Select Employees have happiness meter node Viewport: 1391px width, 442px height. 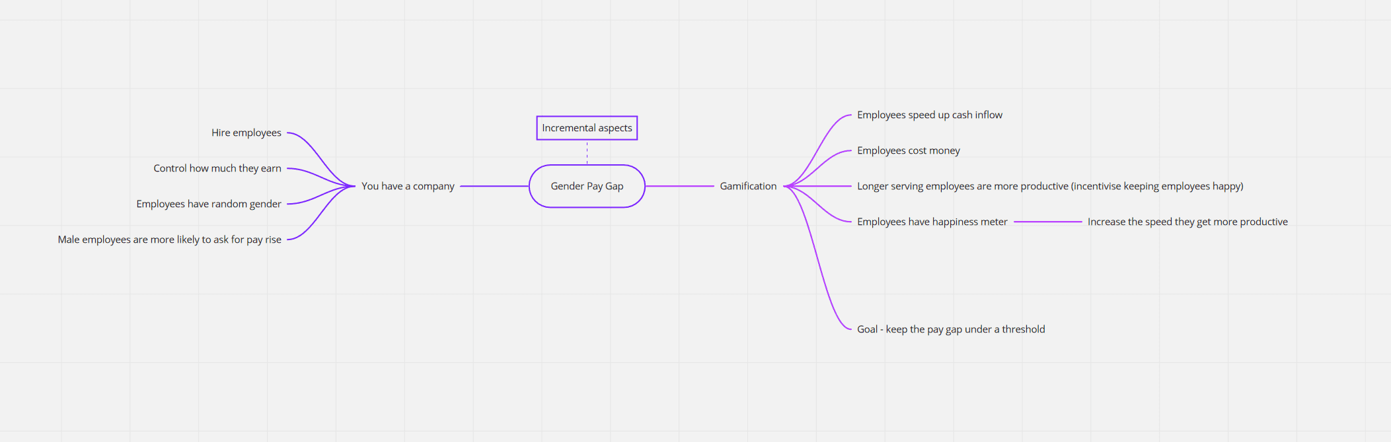(x=932, y=222)
